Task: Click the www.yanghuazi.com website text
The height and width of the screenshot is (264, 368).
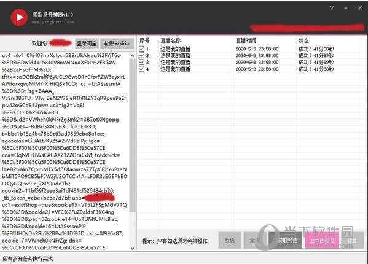Action: [53, 22]
